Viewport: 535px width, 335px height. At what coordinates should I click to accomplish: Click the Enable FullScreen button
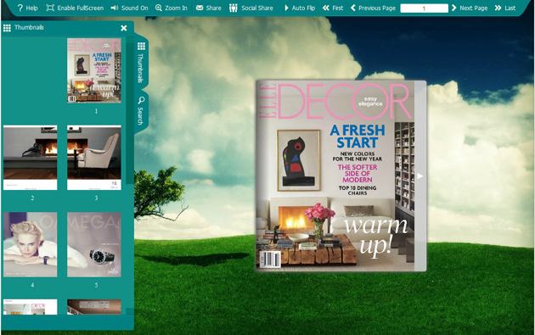pos(75,8)
